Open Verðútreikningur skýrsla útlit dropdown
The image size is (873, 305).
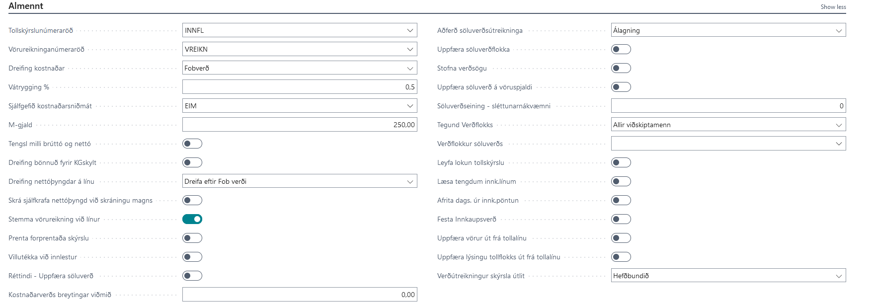tap(728, 276)
